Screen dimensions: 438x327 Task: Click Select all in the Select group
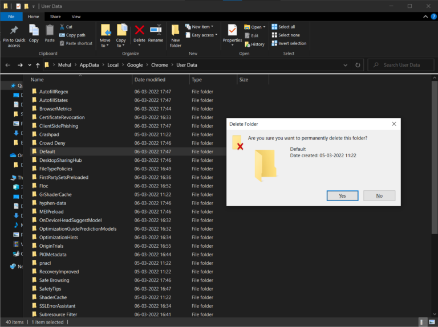[x=283, y=27]
